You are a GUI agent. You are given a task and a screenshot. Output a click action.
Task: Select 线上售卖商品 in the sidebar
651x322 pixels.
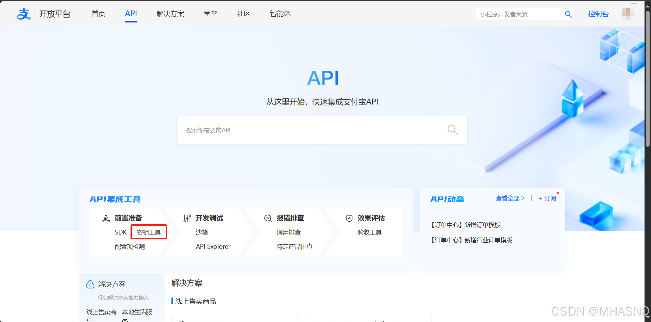click(101, 315)
